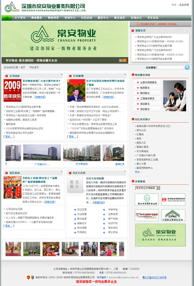Switch banner to slide 1
This screenshot has width=194, height=286.
(120, 60)
